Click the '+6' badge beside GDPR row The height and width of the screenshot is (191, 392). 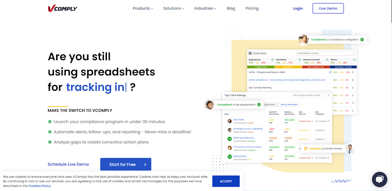pyautogui.click(x=229, y=139)
